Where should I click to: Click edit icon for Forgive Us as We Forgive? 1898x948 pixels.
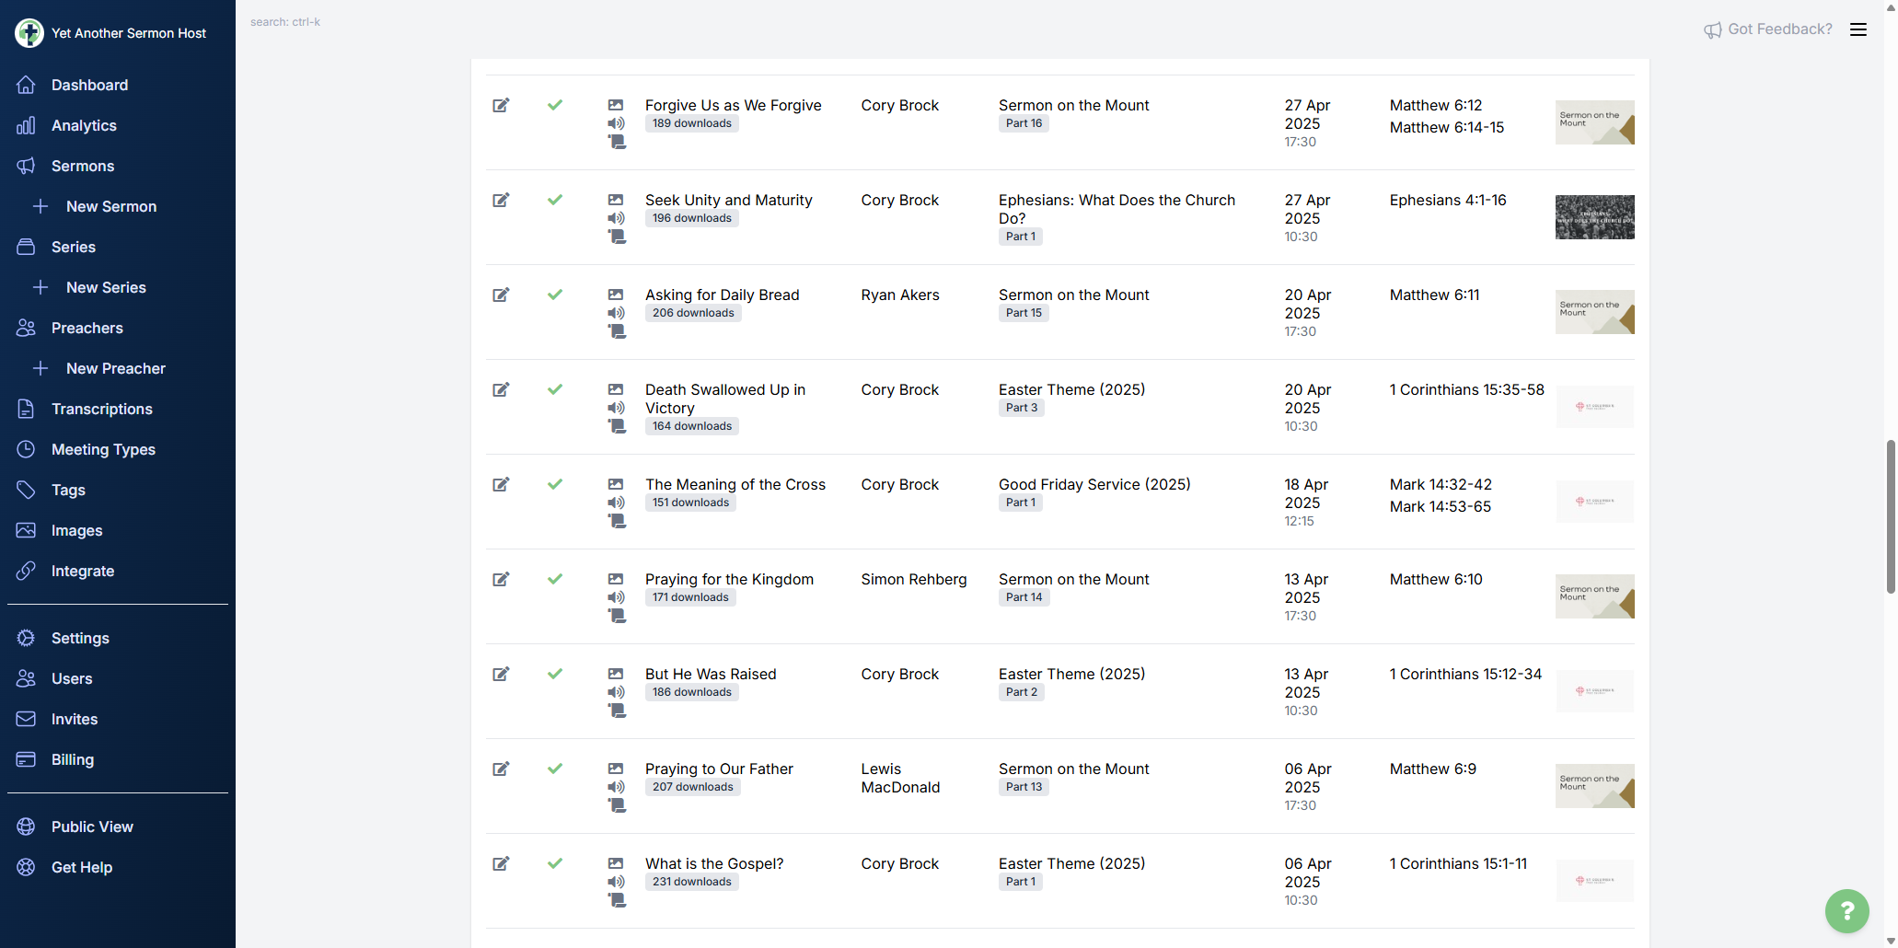(501, 106)
